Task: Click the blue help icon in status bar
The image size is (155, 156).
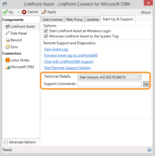Action: point(149,150)
